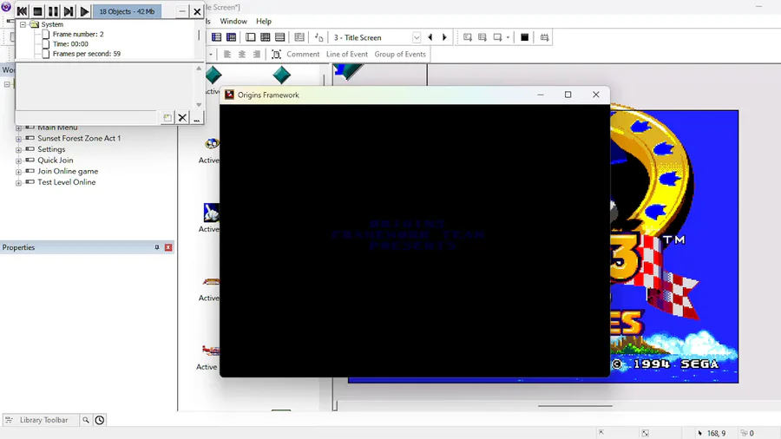The height and width of the screenshot is (439, 781).
Task: Click the Comment toolbar button
Action: (303, 55)
